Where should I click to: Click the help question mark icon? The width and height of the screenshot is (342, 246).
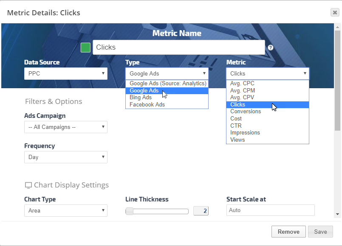(271, 48)
